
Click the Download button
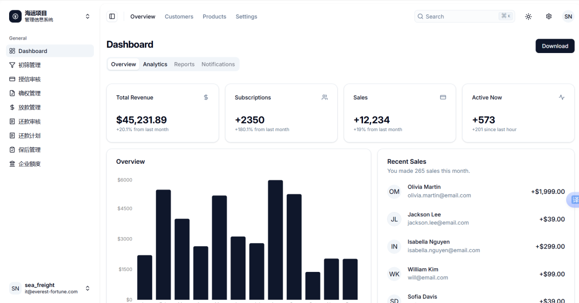[555, 46]
